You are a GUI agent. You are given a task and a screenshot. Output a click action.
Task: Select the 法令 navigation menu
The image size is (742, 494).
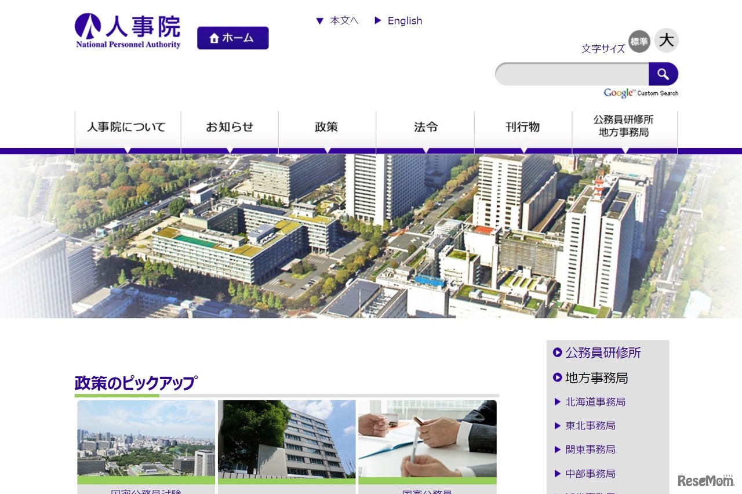coord(425,127)
